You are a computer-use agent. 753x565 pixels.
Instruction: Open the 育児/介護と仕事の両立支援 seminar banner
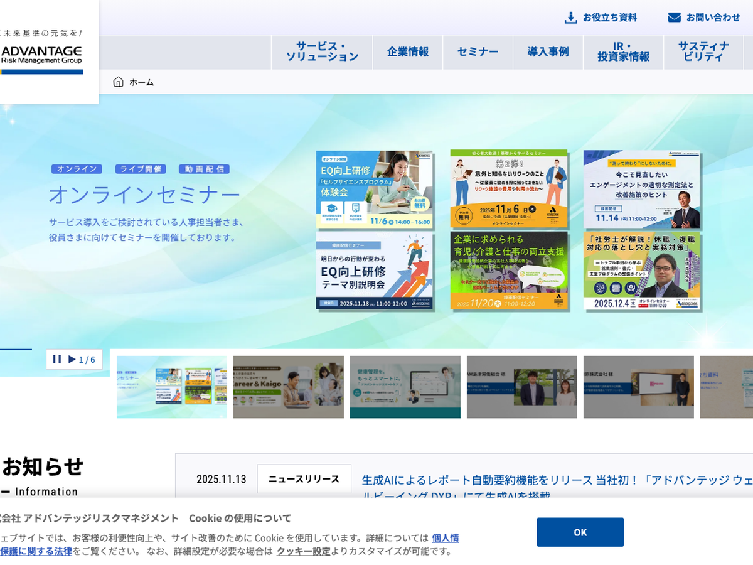(x=509, y=271)
